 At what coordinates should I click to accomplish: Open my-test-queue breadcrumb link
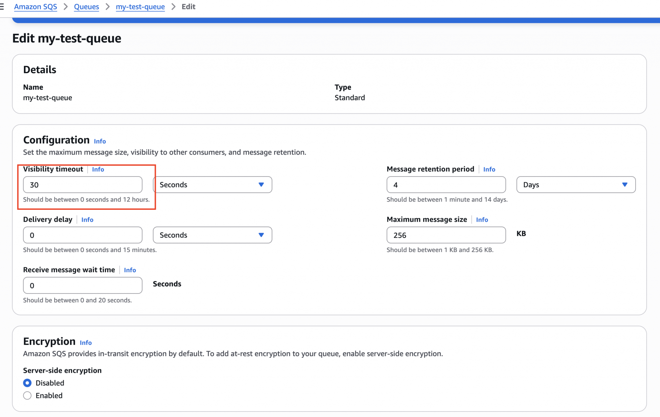coord(140,6)
